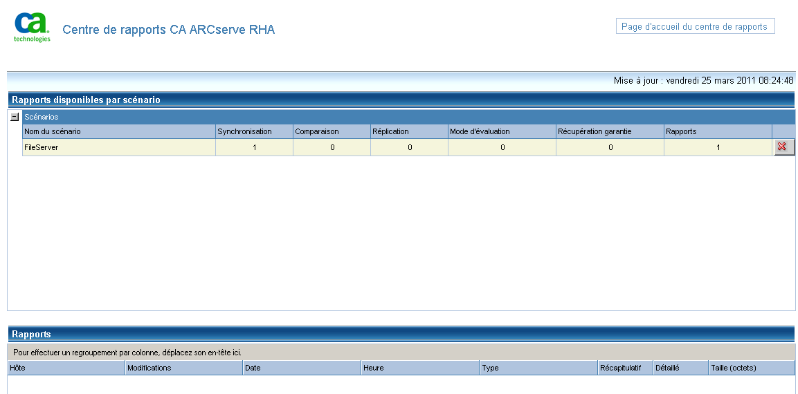Click the Détaillé column header
Viewport: 798px width, 394px height.
coord(681,368)
